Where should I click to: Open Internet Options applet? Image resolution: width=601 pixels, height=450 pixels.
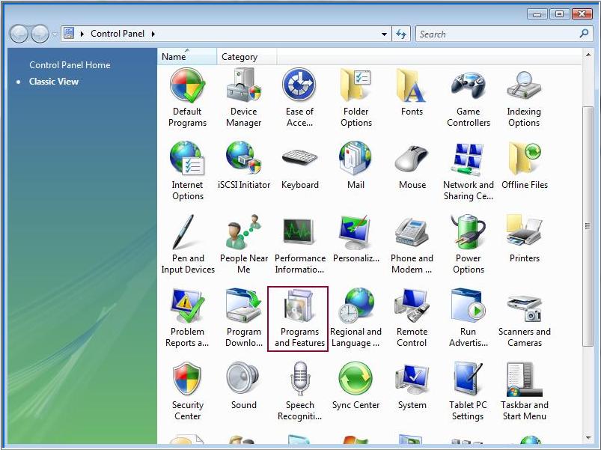point(187,171)
